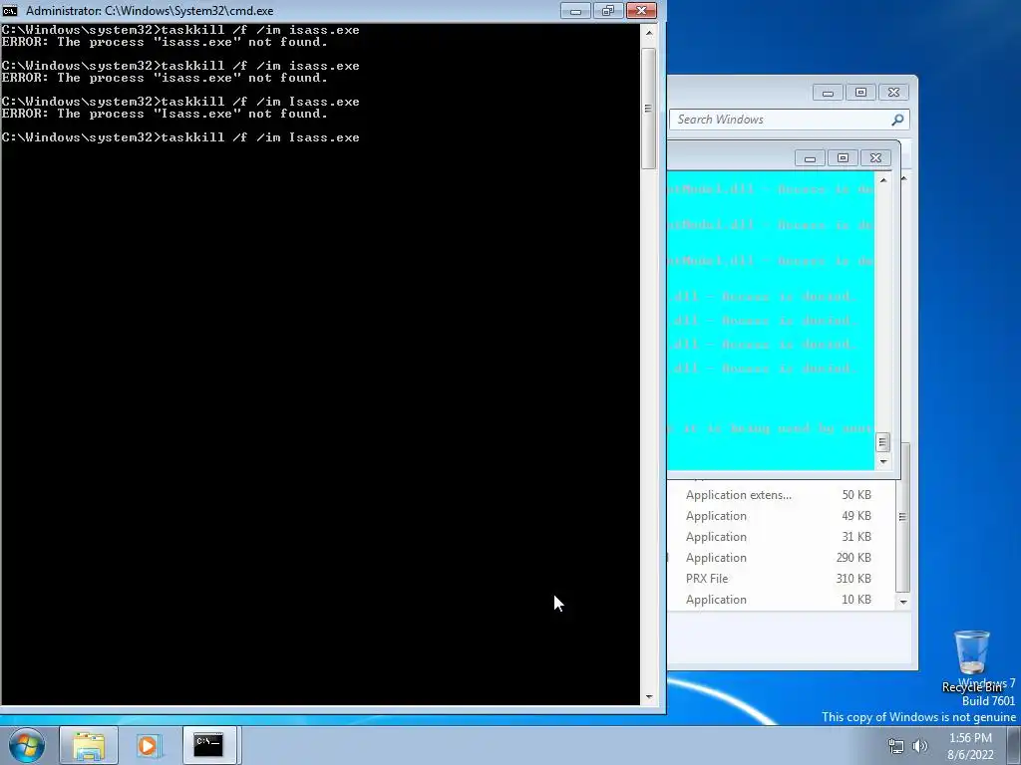Click the first 'ERROR: The process "isass.exe" not found.'

(x=165, y=42)
